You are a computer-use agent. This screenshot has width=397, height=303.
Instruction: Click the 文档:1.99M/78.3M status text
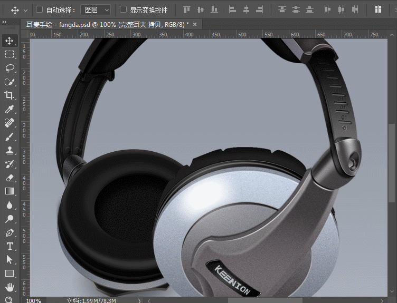tap(91, 300)
